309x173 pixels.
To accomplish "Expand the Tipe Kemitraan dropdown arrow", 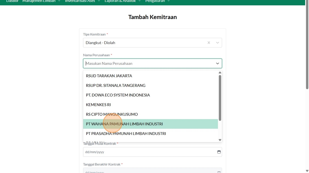I will tap(217, 43).
